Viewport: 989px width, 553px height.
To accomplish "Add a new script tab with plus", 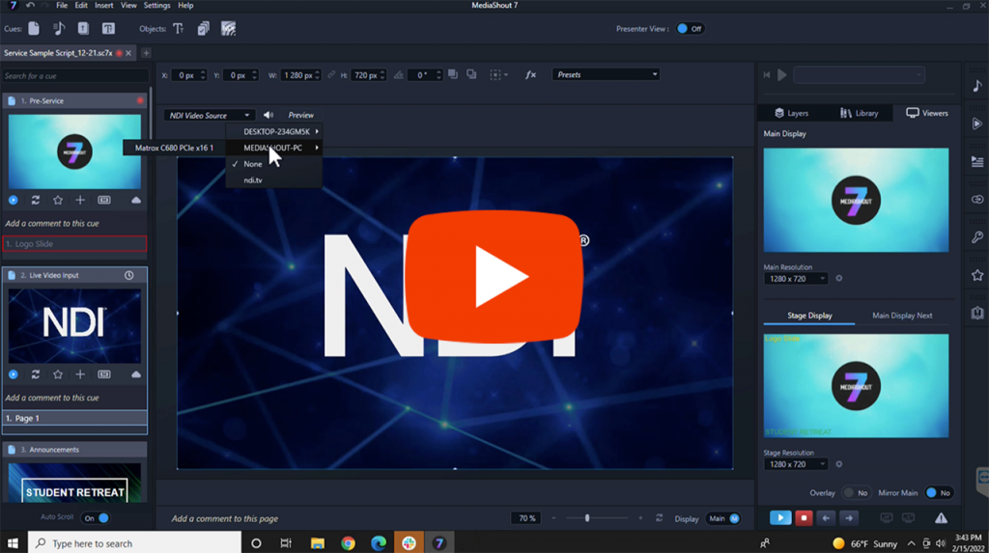I will [146, 53].
